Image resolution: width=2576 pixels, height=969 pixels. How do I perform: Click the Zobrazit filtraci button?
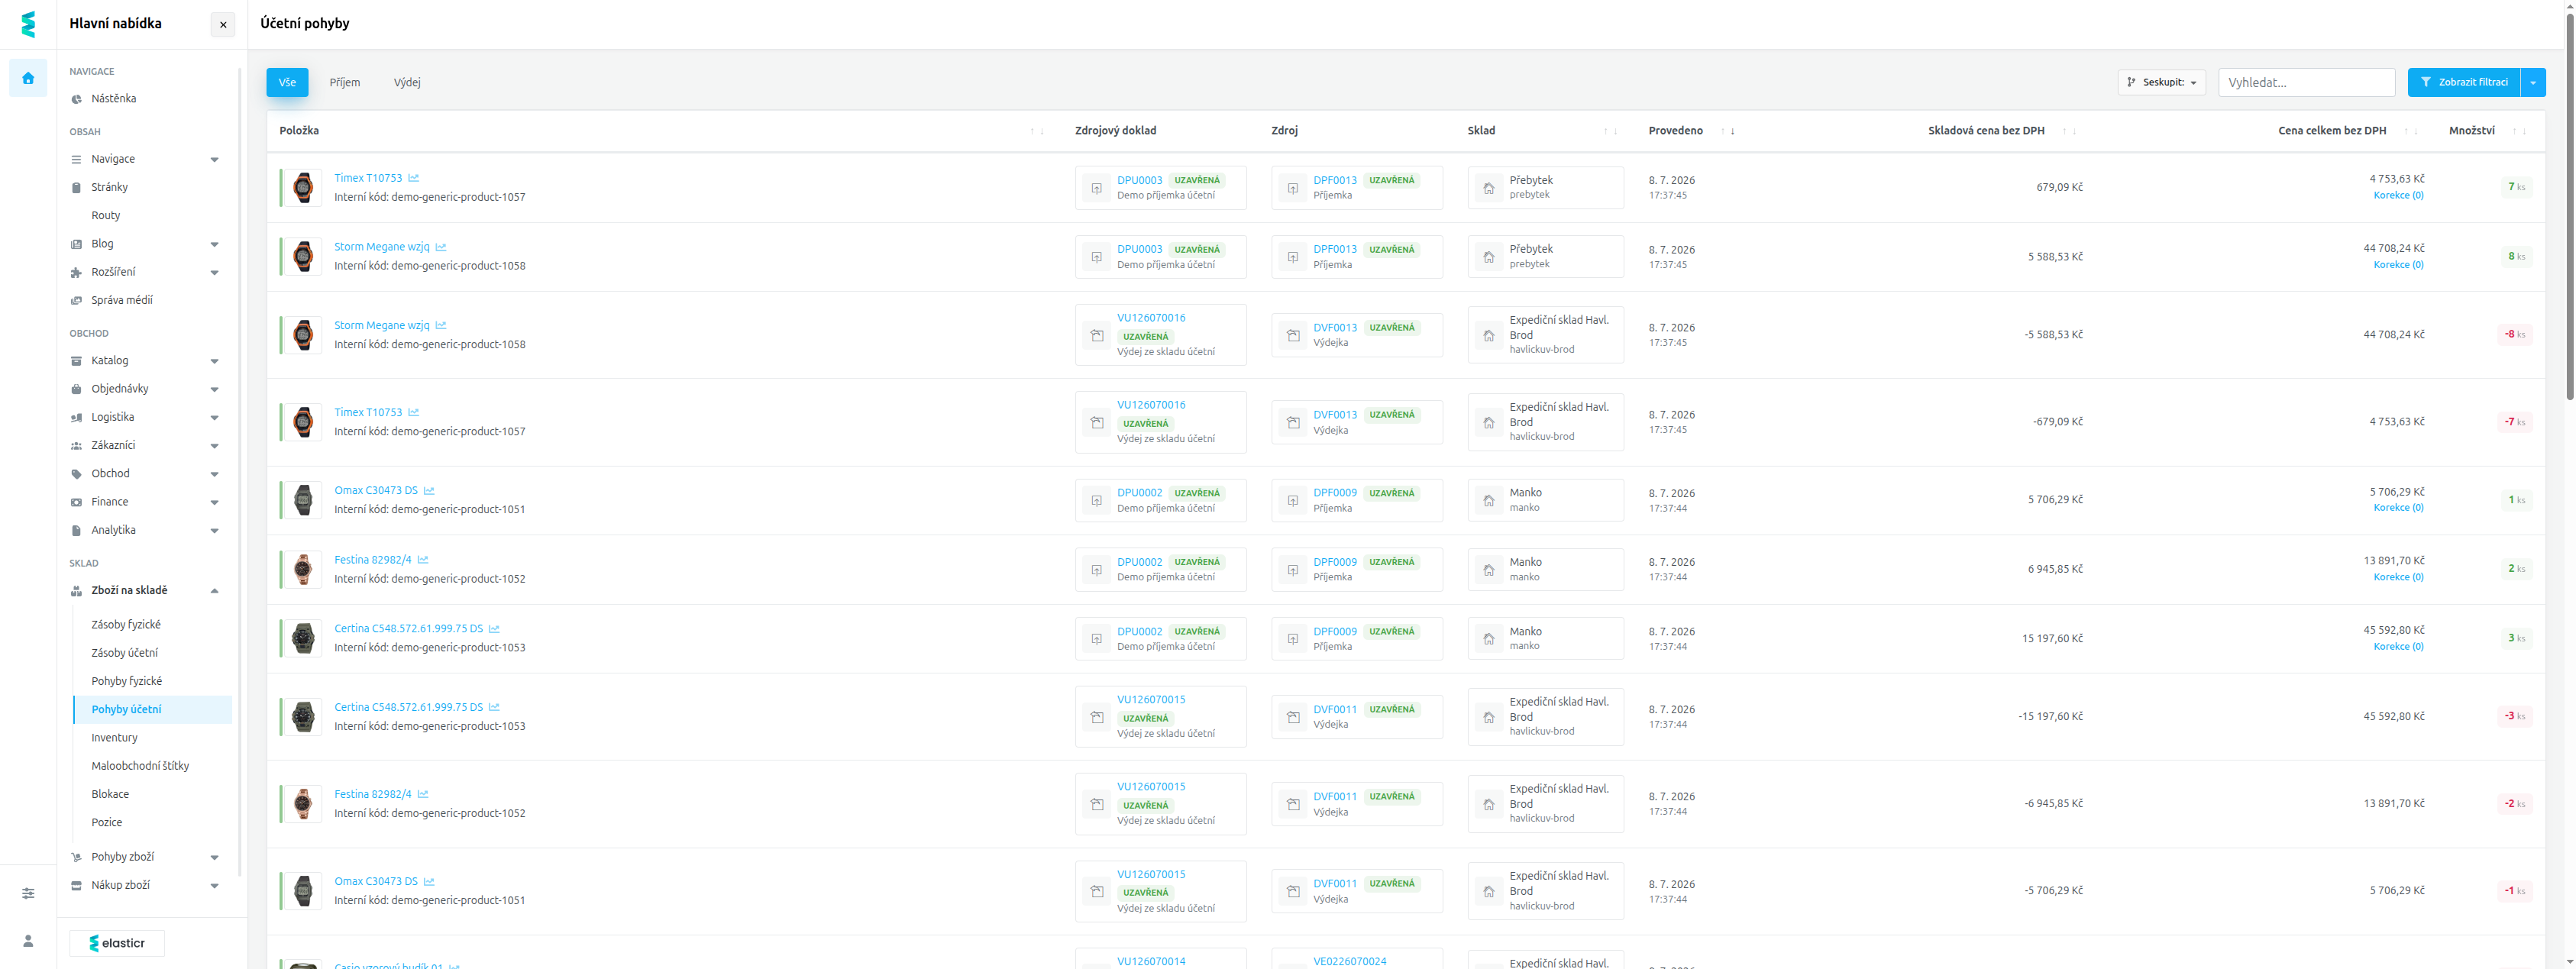(x=2464, y=82)
